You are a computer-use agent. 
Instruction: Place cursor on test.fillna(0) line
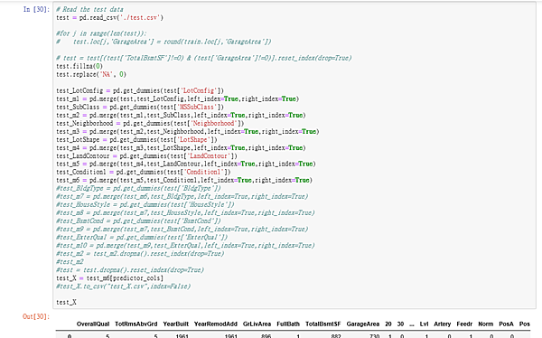pyautogui.click(x=79, y=66)
